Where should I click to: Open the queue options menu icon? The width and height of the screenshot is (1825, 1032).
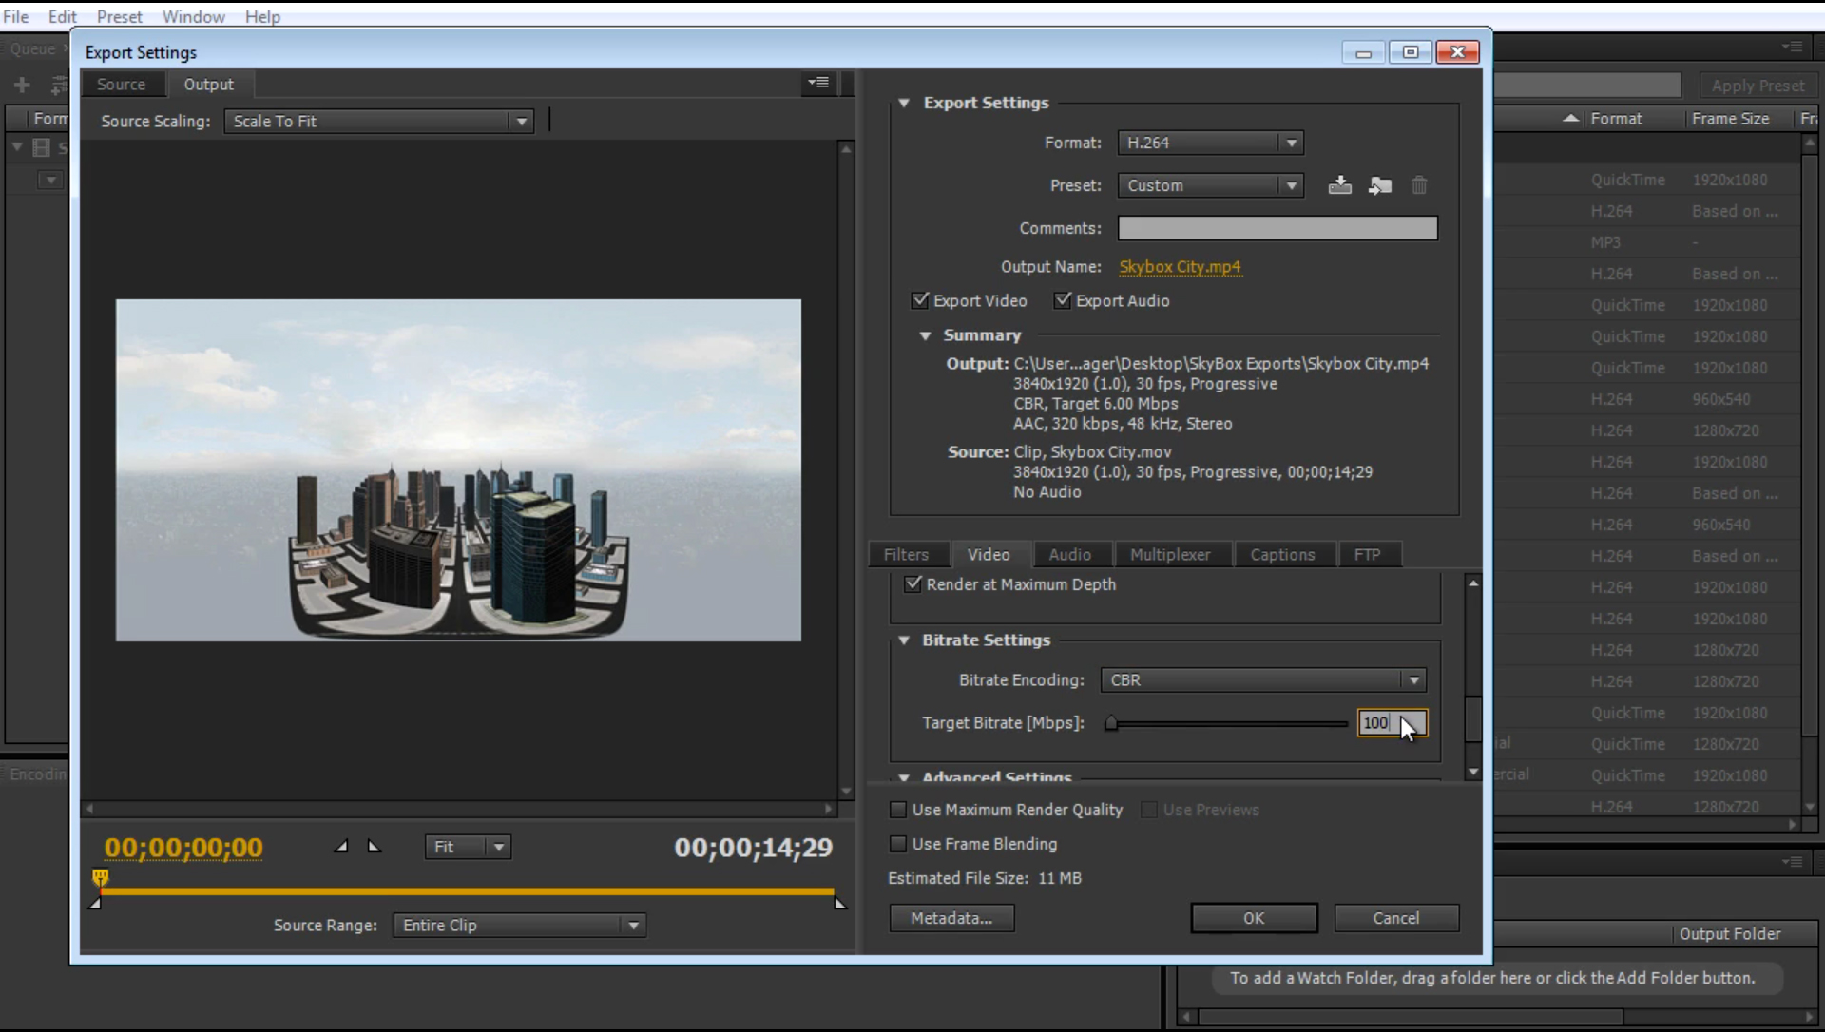pos(1793,46)
